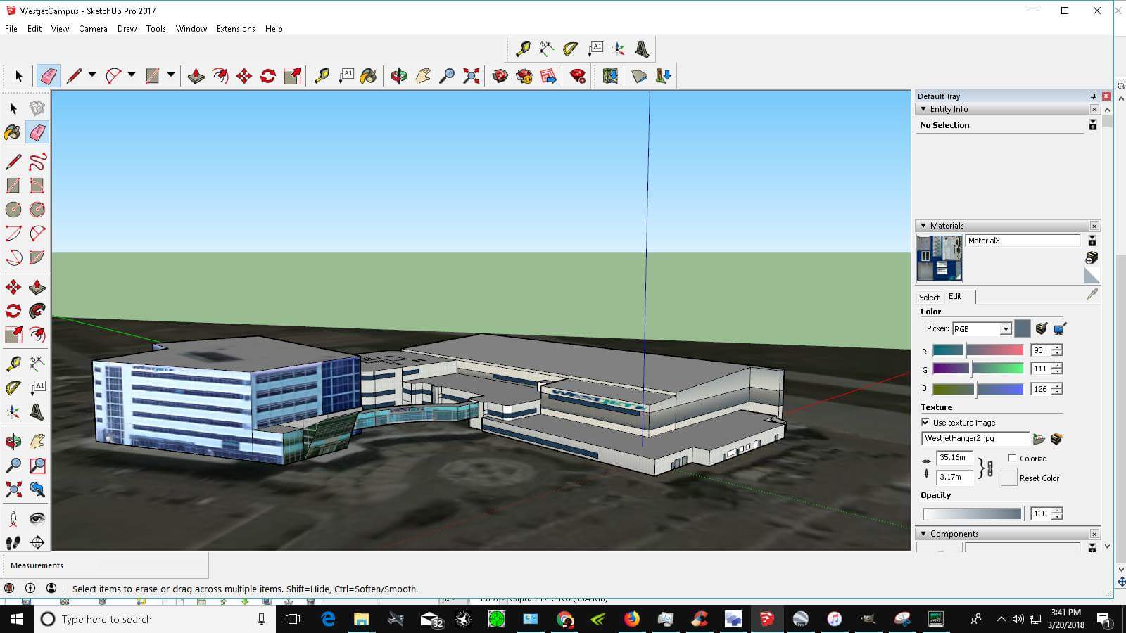1126x633 pixels.
Task: Select the Tape Measure tool
Action: [320, 76]
